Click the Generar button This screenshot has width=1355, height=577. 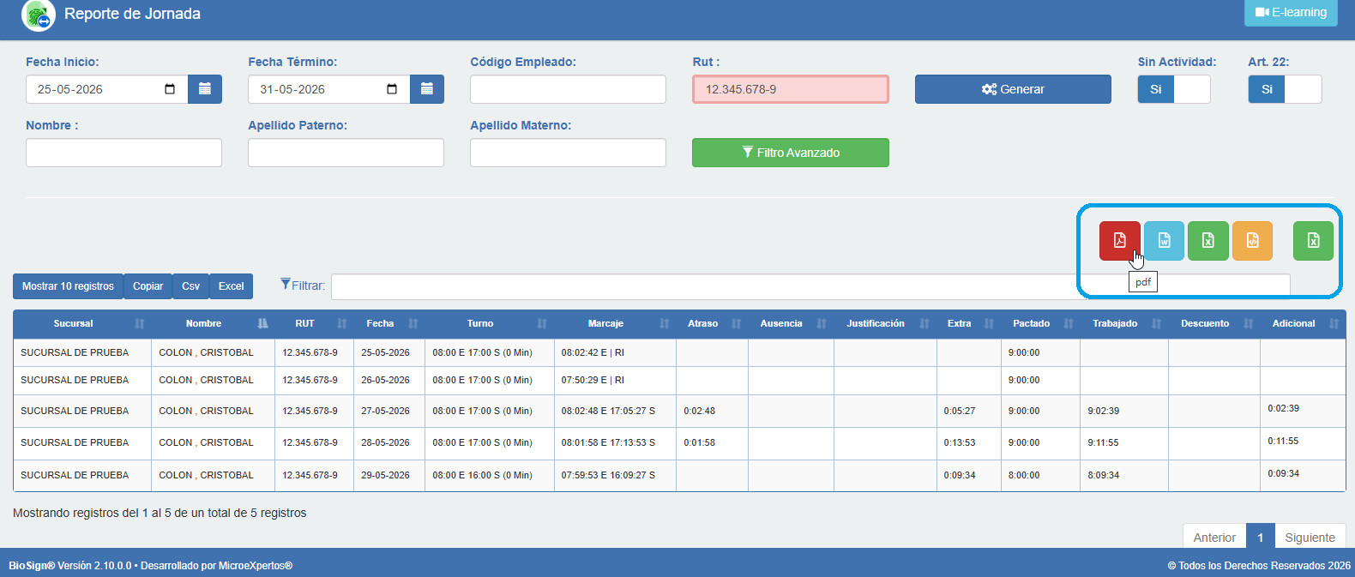pos(1013,89)
